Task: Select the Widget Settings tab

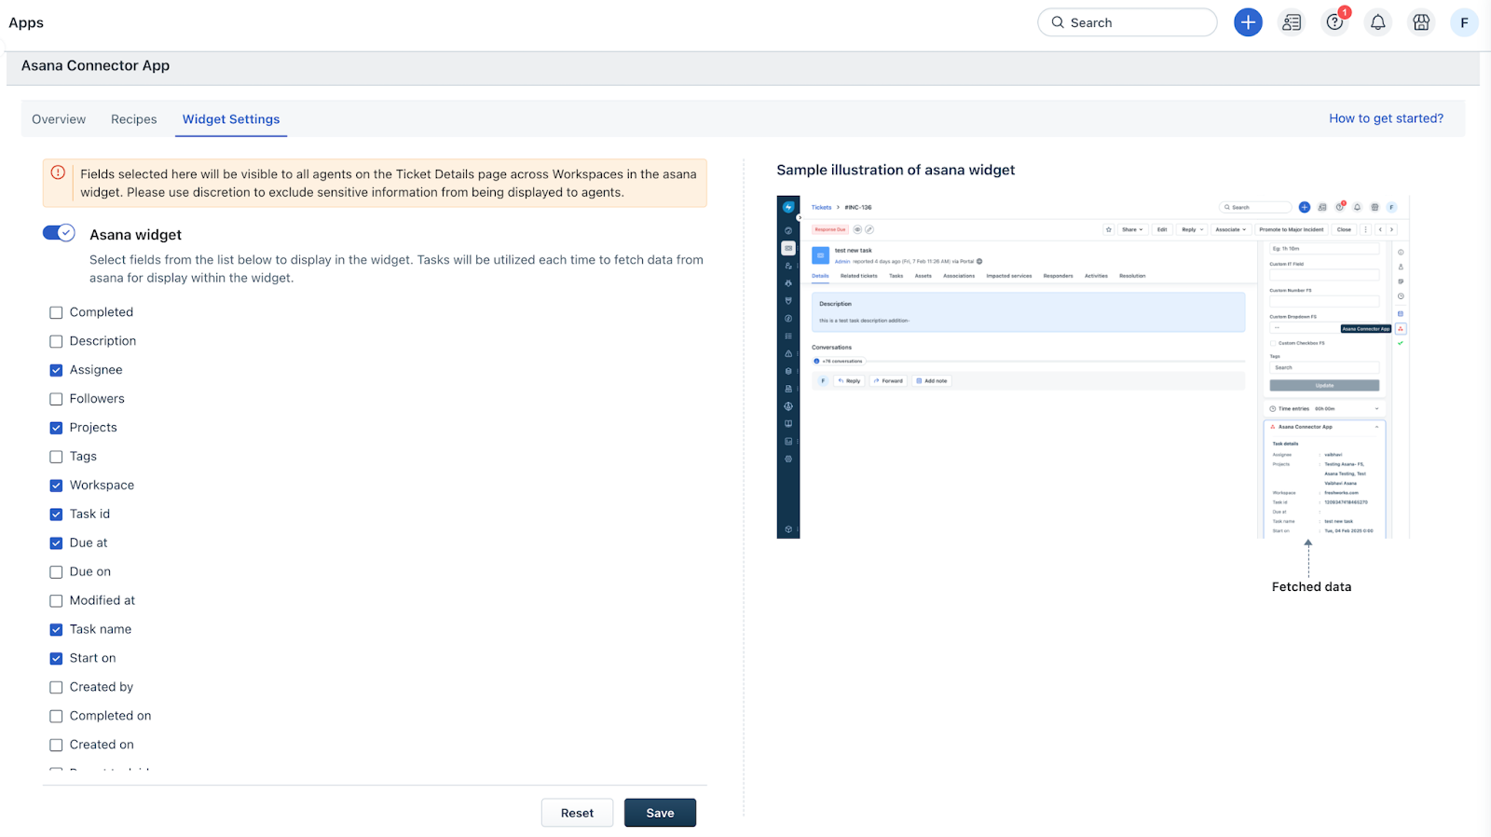Action: (231, 119)
